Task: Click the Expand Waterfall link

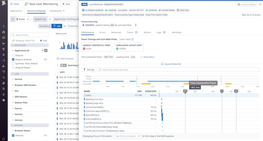Action: [x=173, y=64]
